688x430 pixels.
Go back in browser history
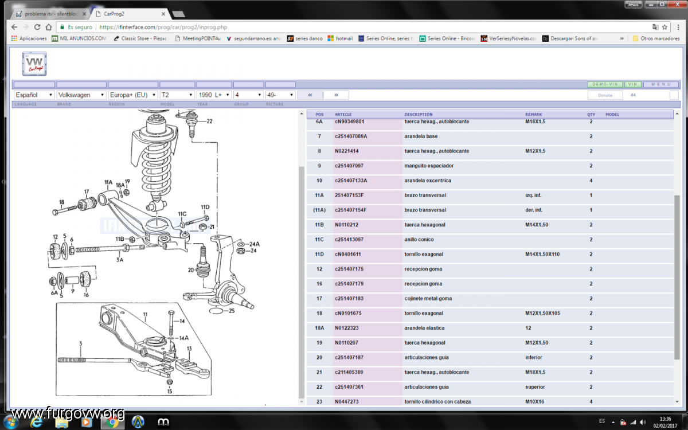point(14,27)
